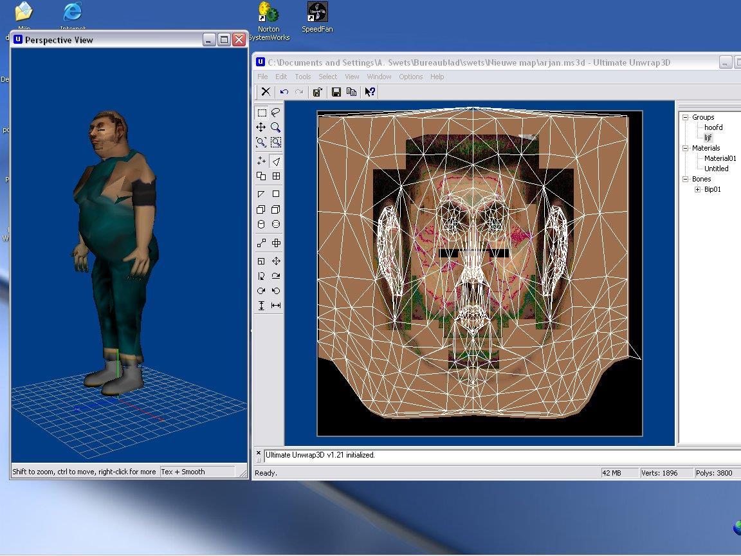
Task: Select the Untitled material
Action: pyautogui.click(x=717, y=169)
